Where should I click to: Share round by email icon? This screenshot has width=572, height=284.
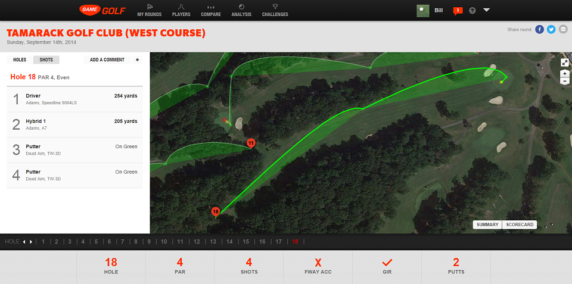563,30
